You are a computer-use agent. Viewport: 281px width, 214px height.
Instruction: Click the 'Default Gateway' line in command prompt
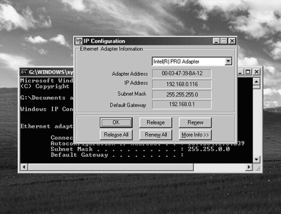tap(117, 155)
